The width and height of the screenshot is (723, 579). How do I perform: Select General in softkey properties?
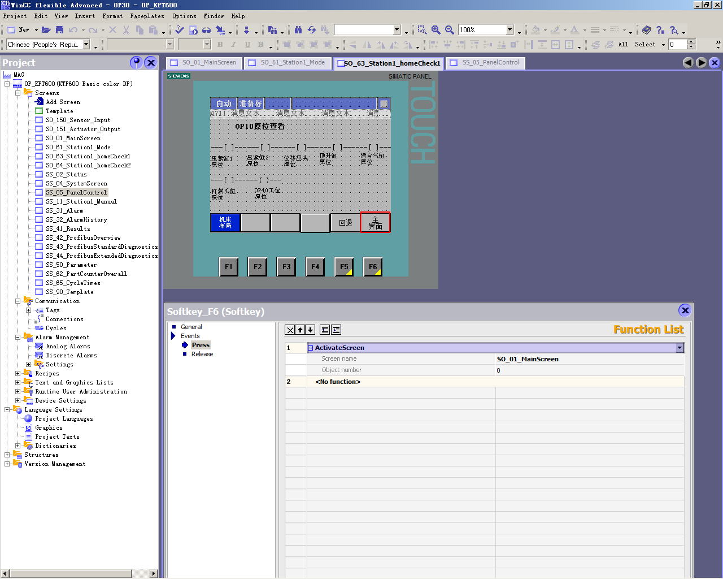click(191, 327)
